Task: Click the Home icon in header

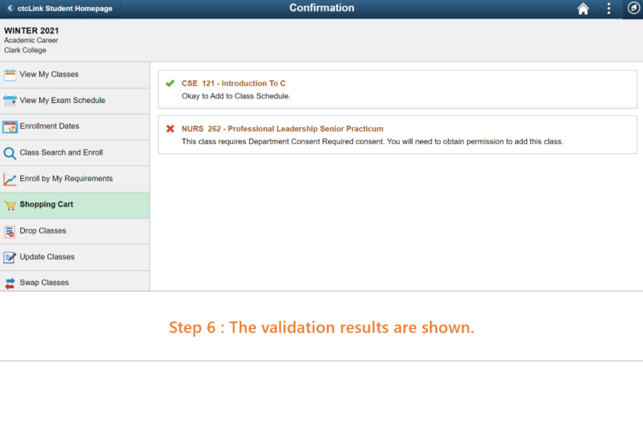Action: tap(583, 9)
